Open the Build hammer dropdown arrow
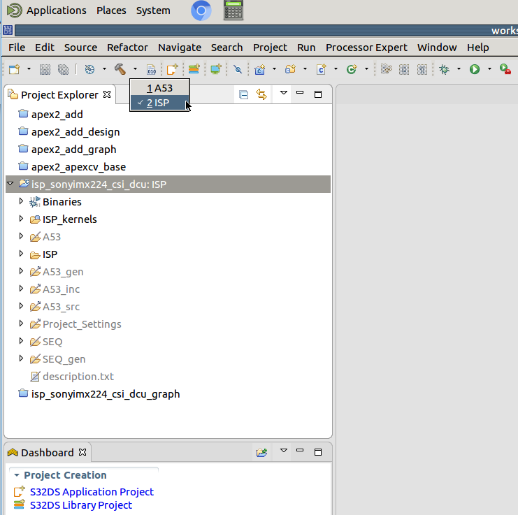The image size is (518, 515). point(135,69)
